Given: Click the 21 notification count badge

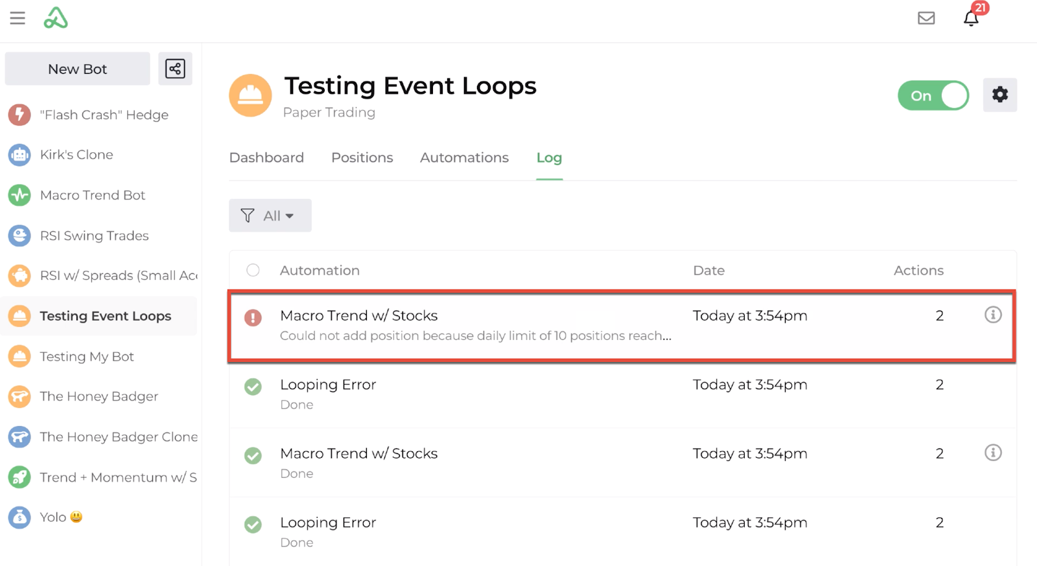Looking at the screenshot, I should point(980,8).
